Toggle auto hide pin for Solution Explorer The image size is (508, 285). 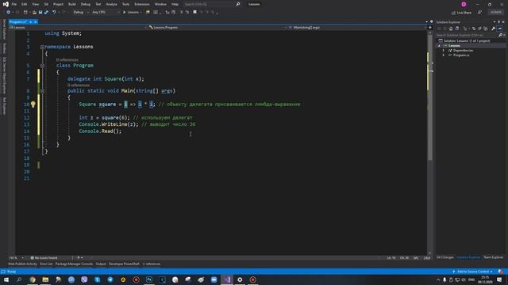[x=499, y=22]
